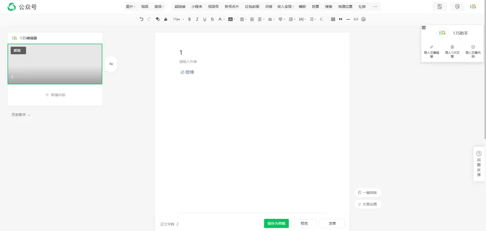The image size is (486, 231).
Task: Open the 音频 insert menu
Action: pos(159,6)
